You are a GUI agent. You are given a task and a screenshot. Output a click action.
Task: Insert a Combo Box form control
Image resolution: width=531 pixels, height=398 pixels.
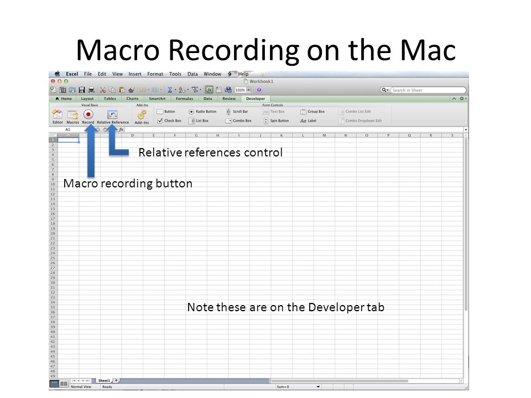tap(238, 121)
